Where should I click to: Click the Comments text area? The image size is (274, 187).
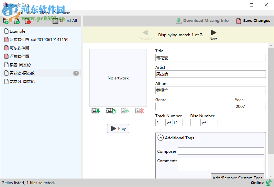[x=221, y=164]
